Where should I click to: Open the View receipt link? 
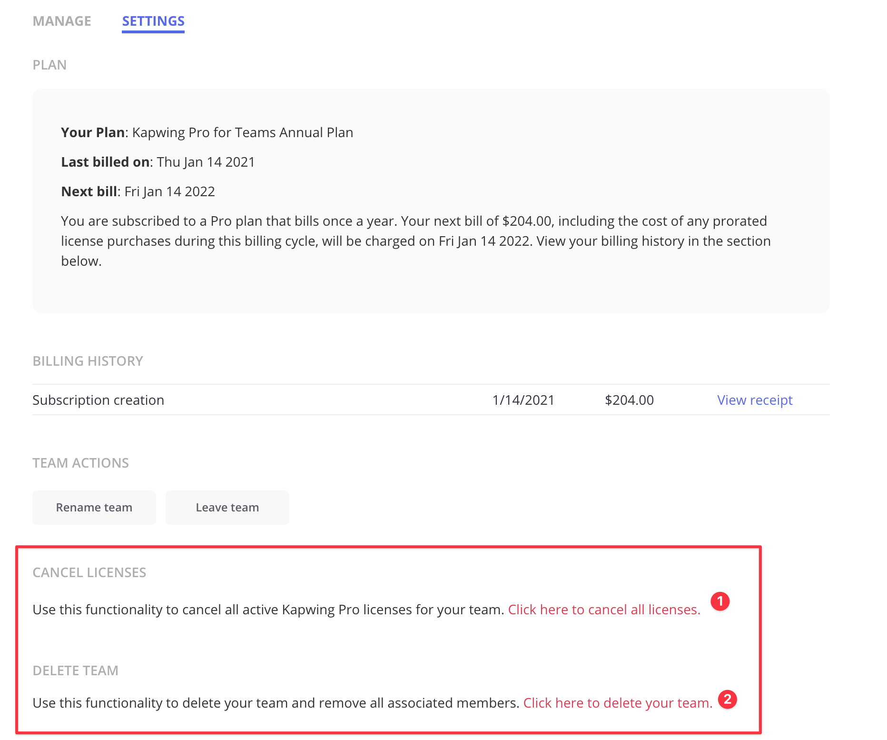(x=755, y=400)
